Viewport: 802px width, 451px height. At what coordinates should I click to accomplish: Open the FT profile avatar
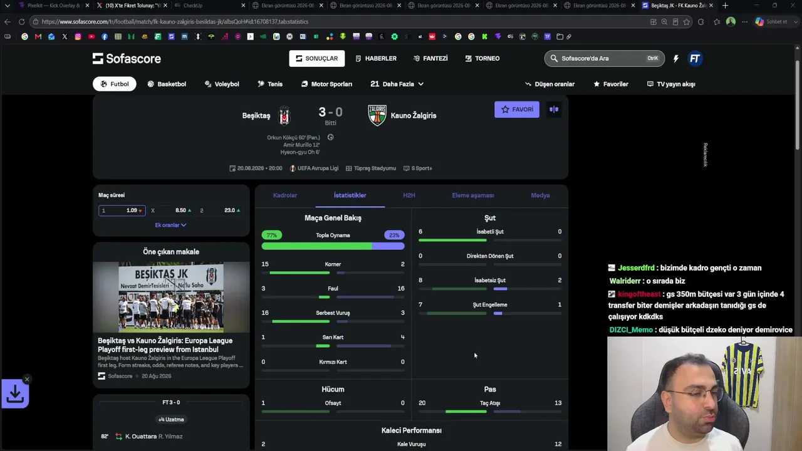(695, 58)
